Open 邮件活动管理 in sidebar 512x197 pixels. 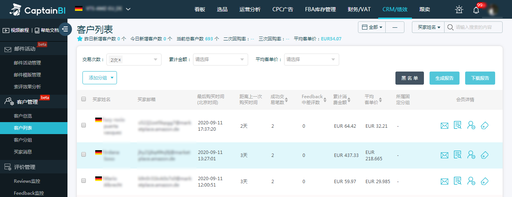[x=27, y=63]
